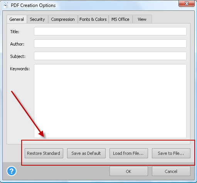Choose Load from File... button
Image resolution: width=197 pixels, height=183 pixels.
tap(129, 153)
